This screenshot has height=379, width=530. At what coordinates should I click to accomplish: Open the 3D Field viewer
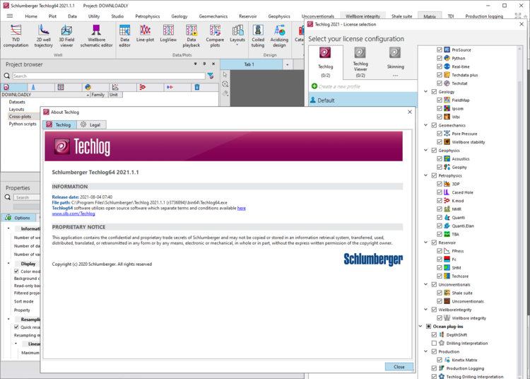click(x=66, y=35)
